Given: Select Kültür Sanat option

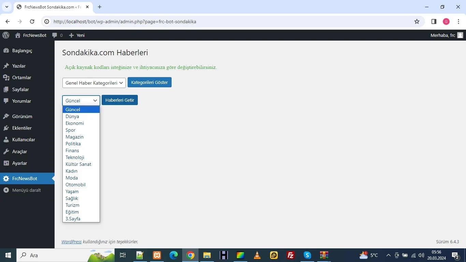Looking at the screenshot, I should click(81, 164).
